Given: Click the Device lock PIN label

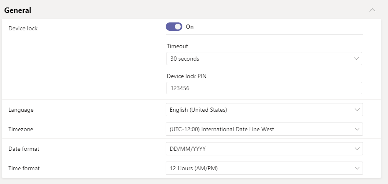Looking at the screenshot, I should (x=187, y=76).
